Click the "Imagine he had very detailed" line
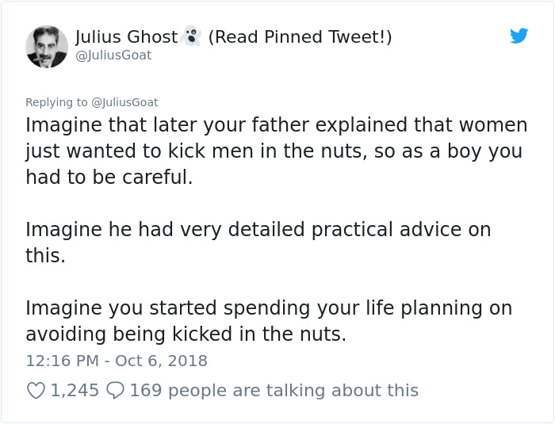The height and width of the screenshot is (424, 555). [x=258, y=230]
